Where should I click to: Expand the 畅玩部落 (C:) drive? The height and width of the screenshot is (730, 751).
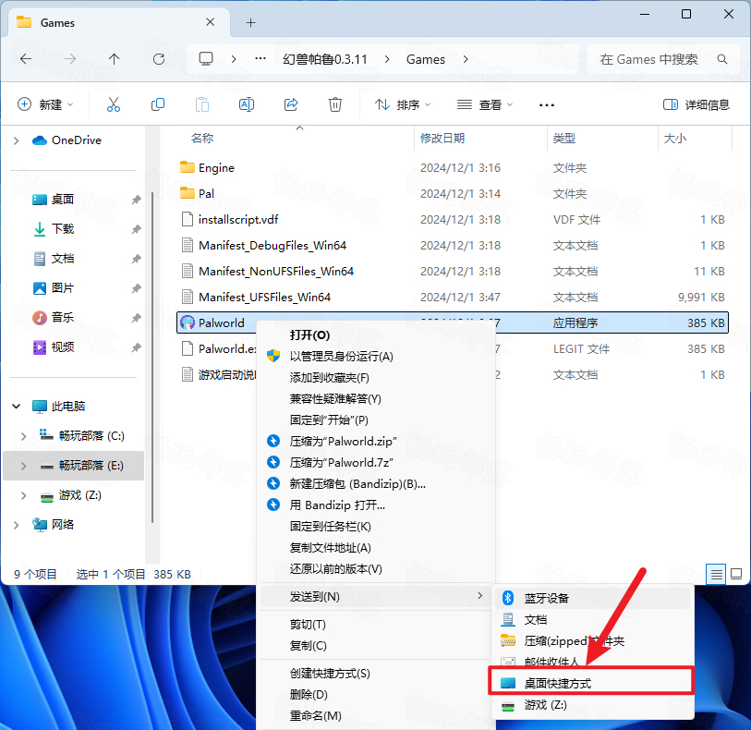(x=23, y=436)
